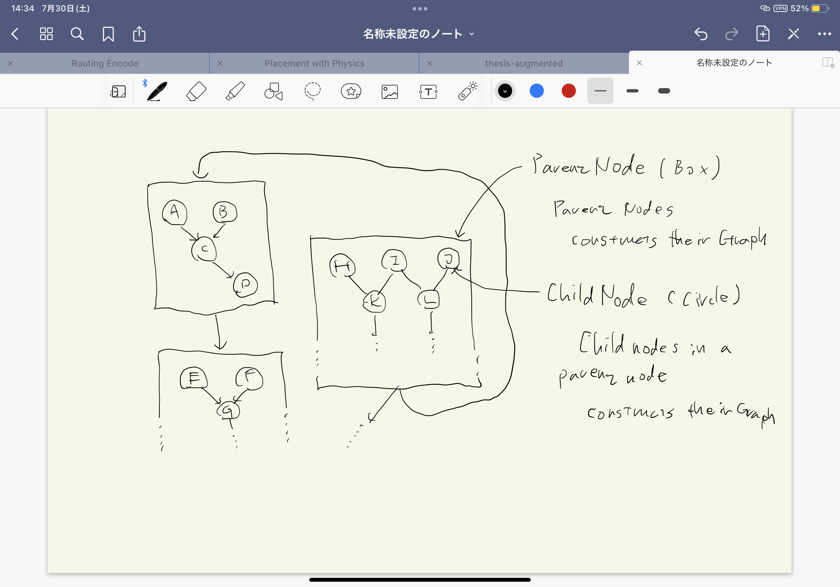The height and width of the screenshot is (587, 840).
Task: Open the Elements sticker tool
Action: coord(351,91)
